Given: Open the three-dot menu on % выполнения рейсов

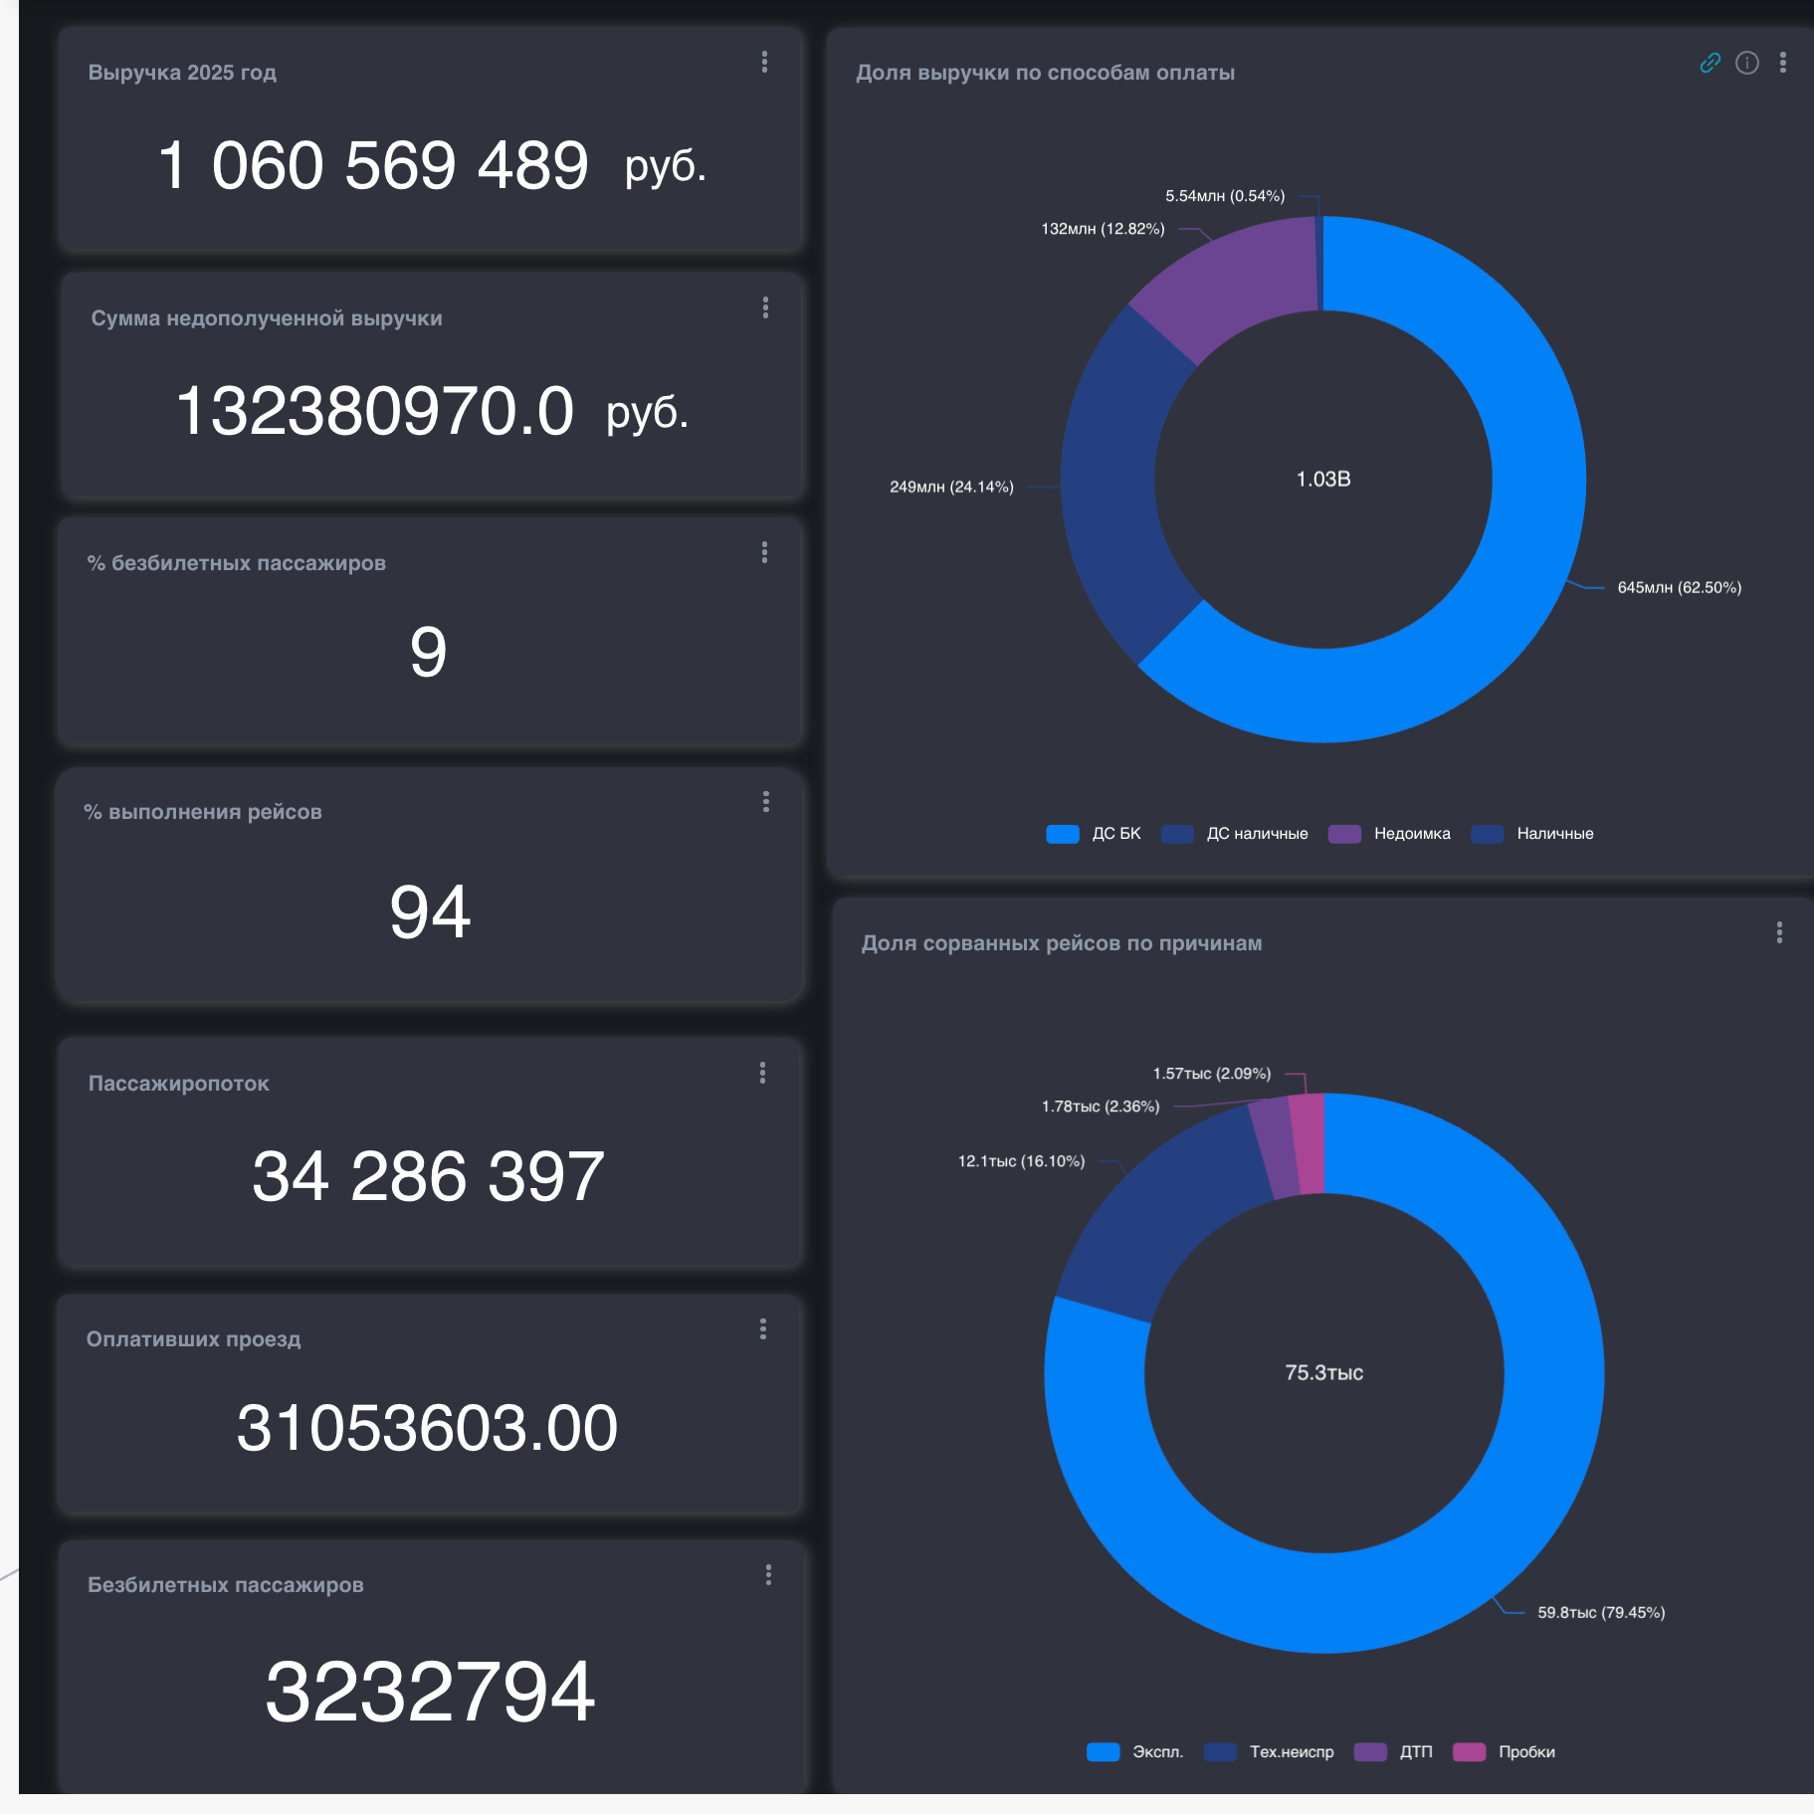Looking at the screenshot, I should pyautogui.click(x=765, y=801).
